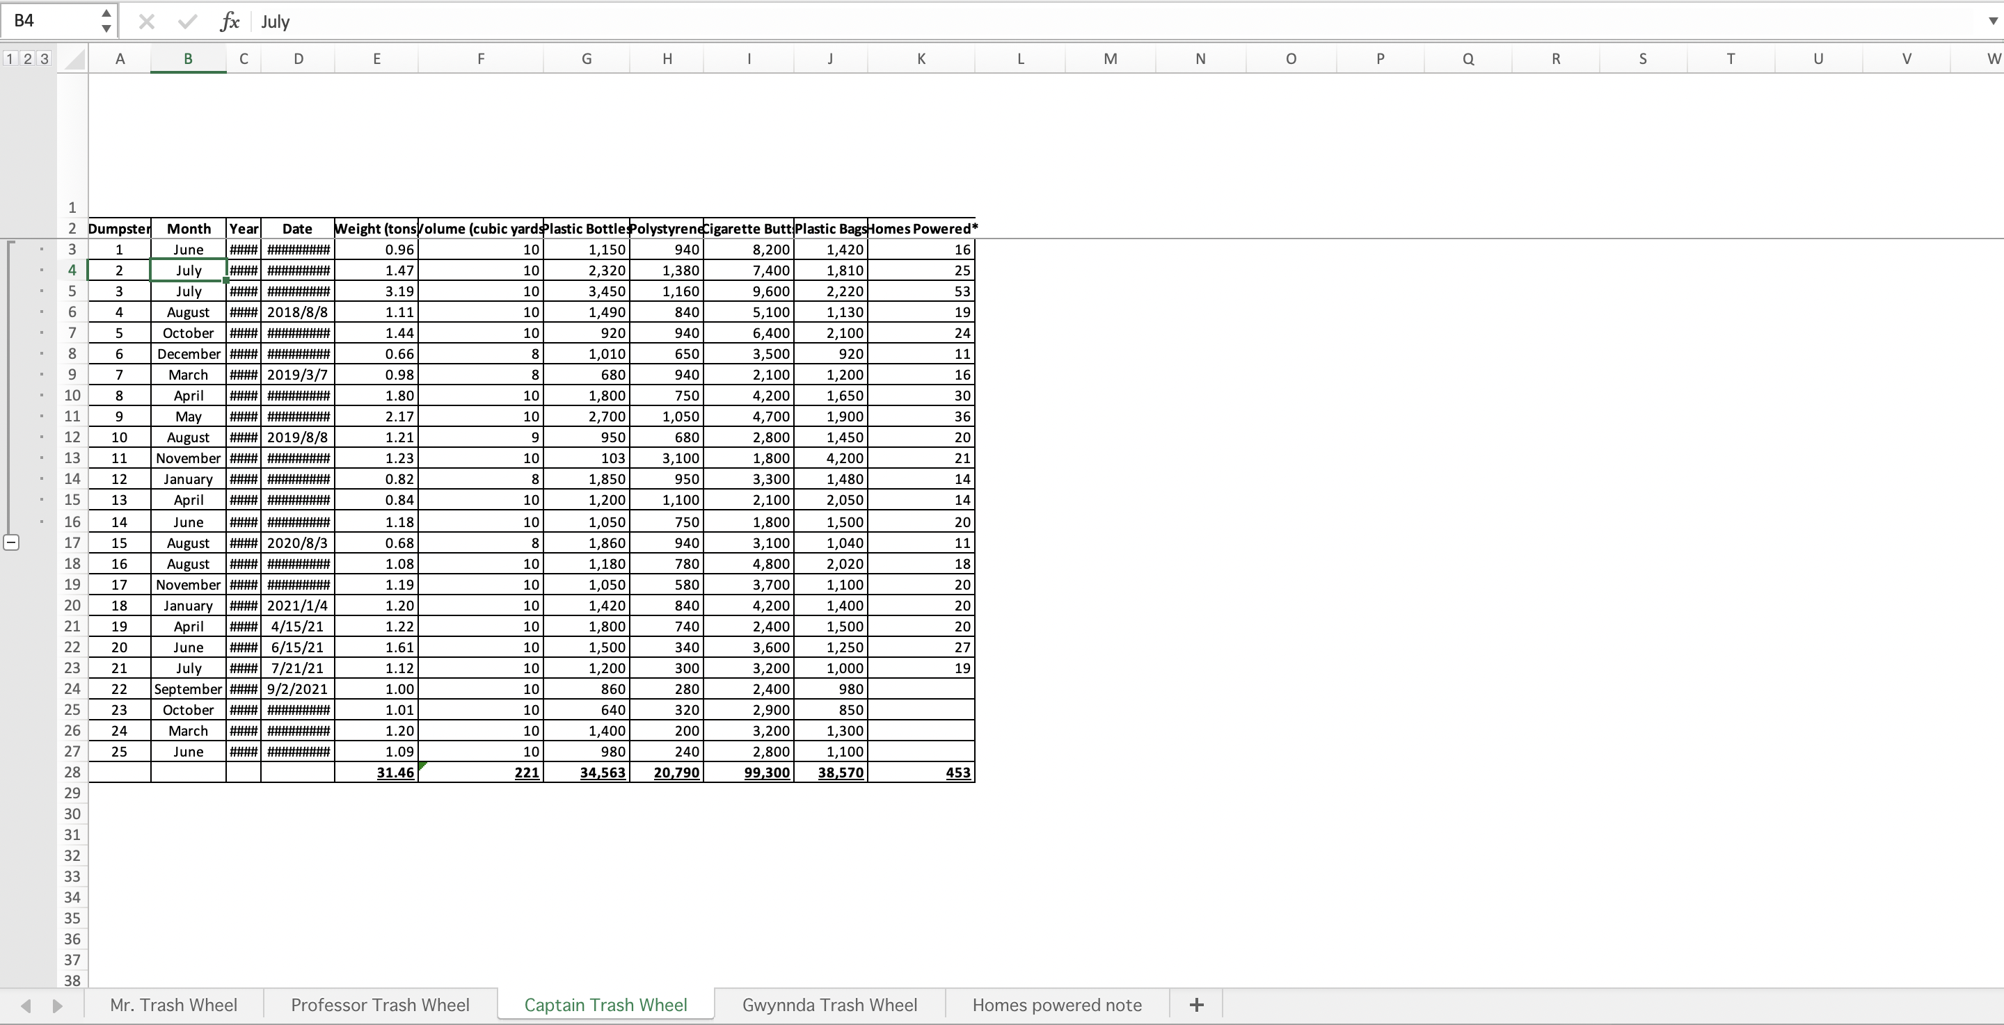The width and height of the screenshot is (2004, 1025).
Task: Select the total weight cell 31.46
Action: point(376,773)
